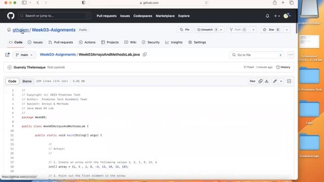This screenshot has width=324, height=182.
Task: Open the Wiki tab
Action: tap(130, 42)
